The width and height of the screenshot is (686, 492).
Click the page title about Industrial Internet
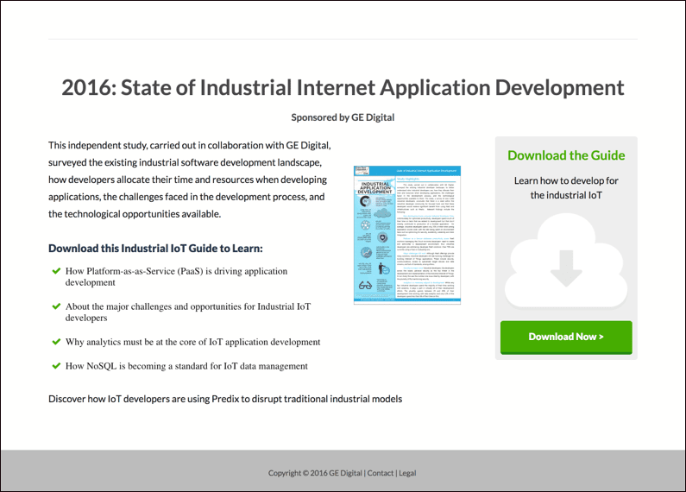(x=343, y=87)
